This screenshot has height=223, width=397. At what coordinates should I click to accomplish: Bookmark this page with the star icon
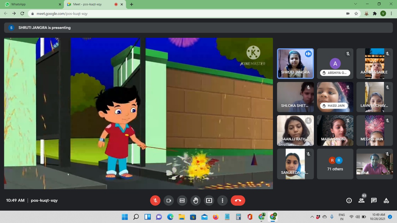point(356,14)
